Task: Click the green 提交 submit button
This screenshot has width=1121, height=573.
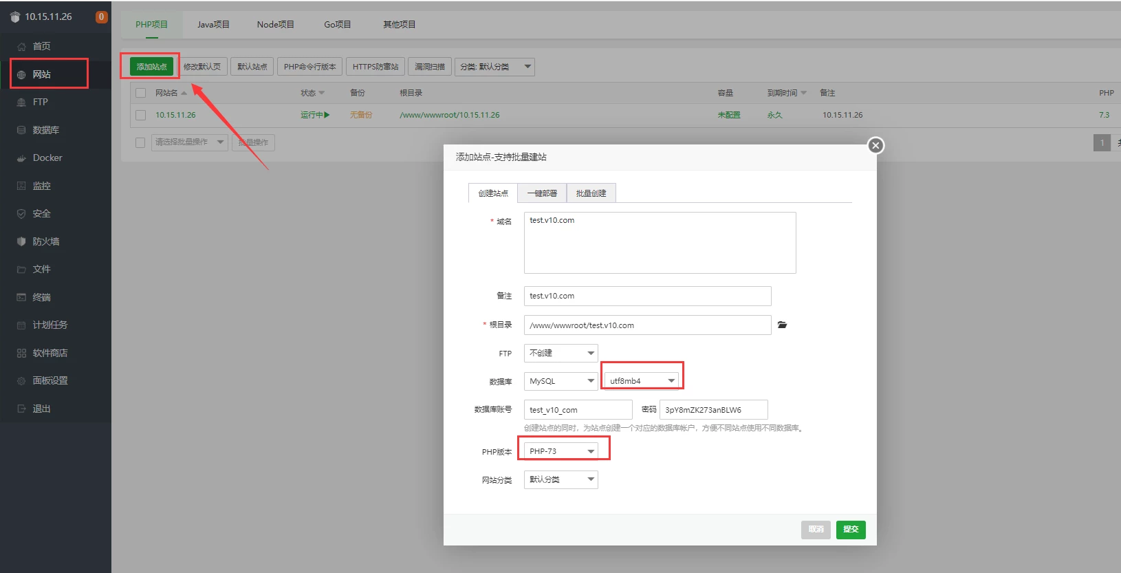Action: (x=851, y=529)
